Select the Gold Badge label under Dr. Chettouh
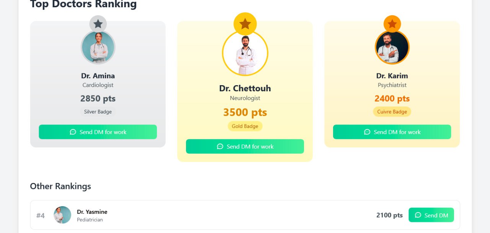 pos(245,126)
